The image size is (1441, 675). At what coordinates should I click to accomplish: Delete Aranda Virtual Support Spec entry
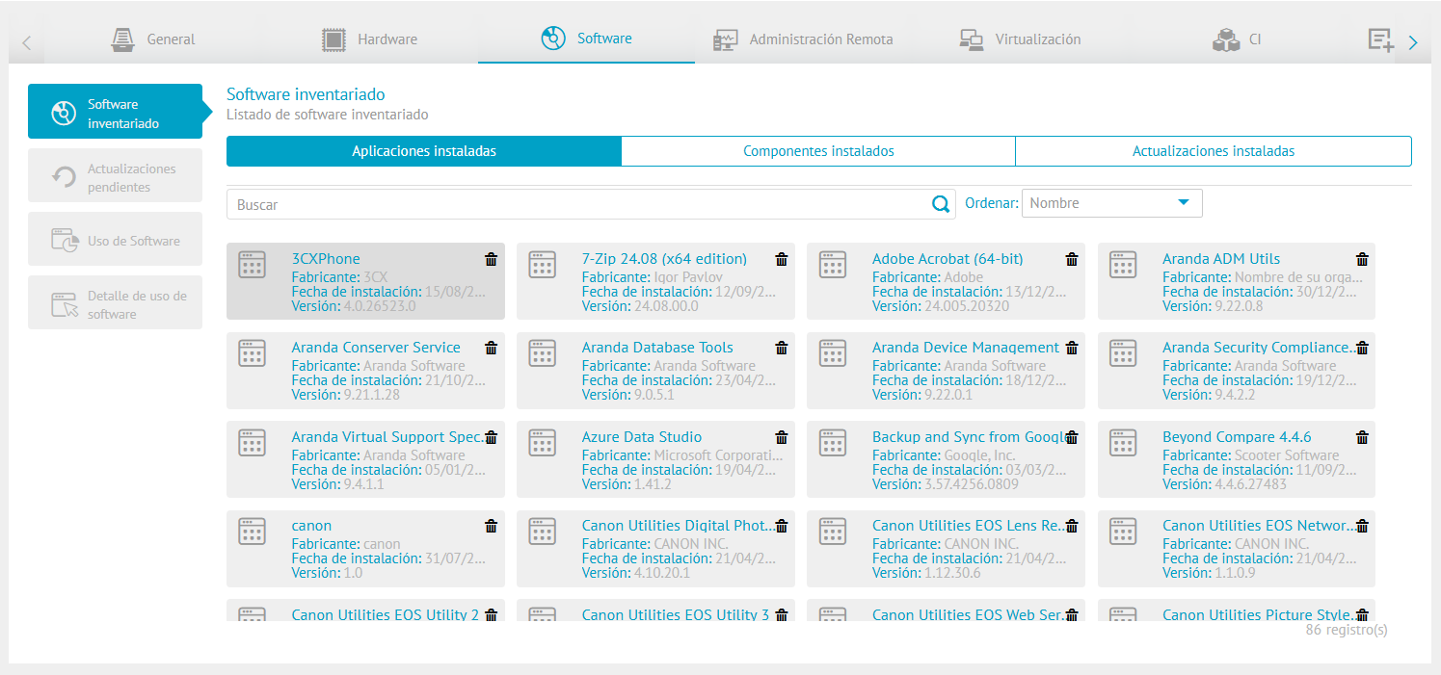click(x=491, y=437)
